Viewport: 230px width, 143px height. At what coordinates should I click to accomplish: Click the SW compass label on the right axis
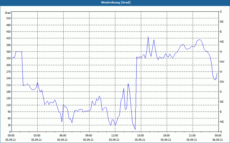click(x=222, y=82)
